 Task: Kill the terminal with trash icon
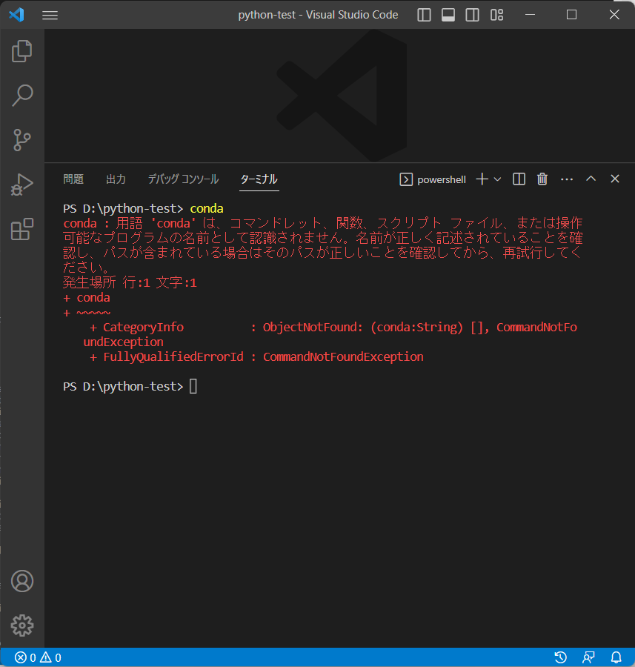tap(542, 179)
